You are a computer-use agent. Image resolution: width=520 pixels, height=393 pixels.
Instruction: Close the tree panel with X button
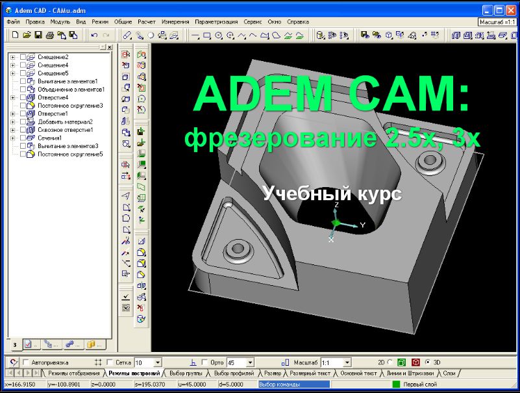(110, 47)
